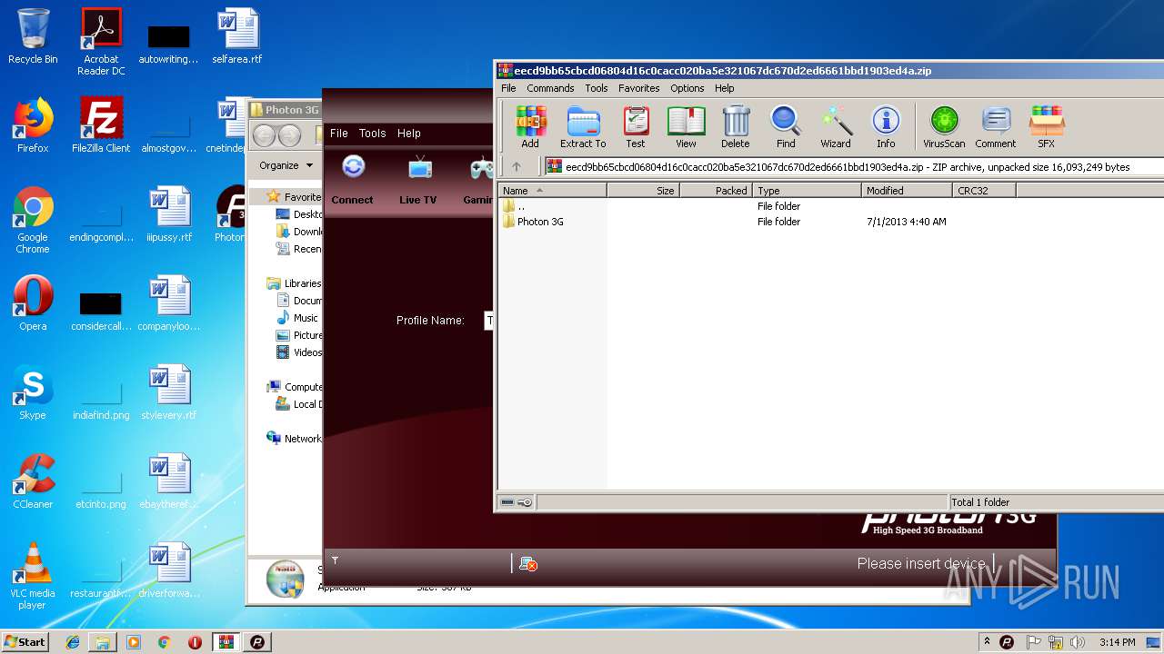Click the Explorer back navigation button
This screenshot has height=654, width=1164.
point(265,136)
